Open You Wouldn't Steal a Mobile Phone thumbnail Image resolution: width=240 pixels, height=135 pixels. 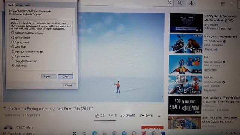pyautogui.click(x=185, y=105)
